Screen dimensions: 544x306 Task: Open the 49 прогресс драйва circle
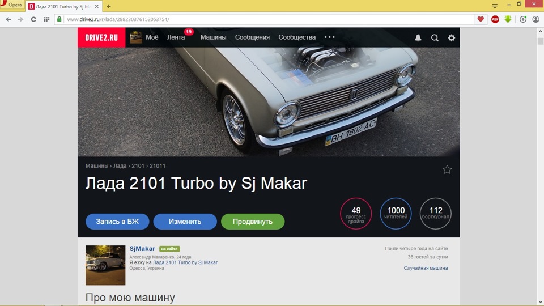(x=356, y=214)
